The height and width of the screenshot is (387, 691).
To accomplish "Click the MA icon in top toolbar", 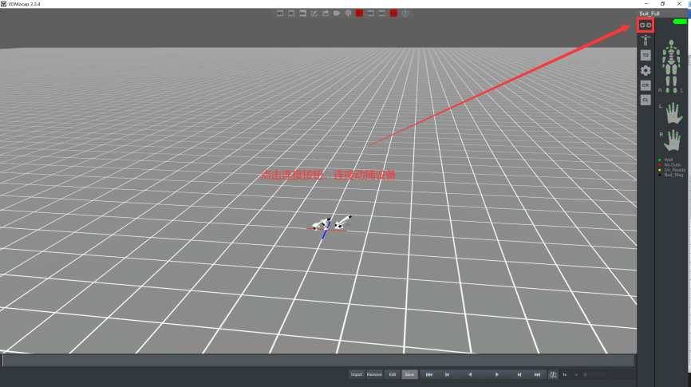I will 302,14.
